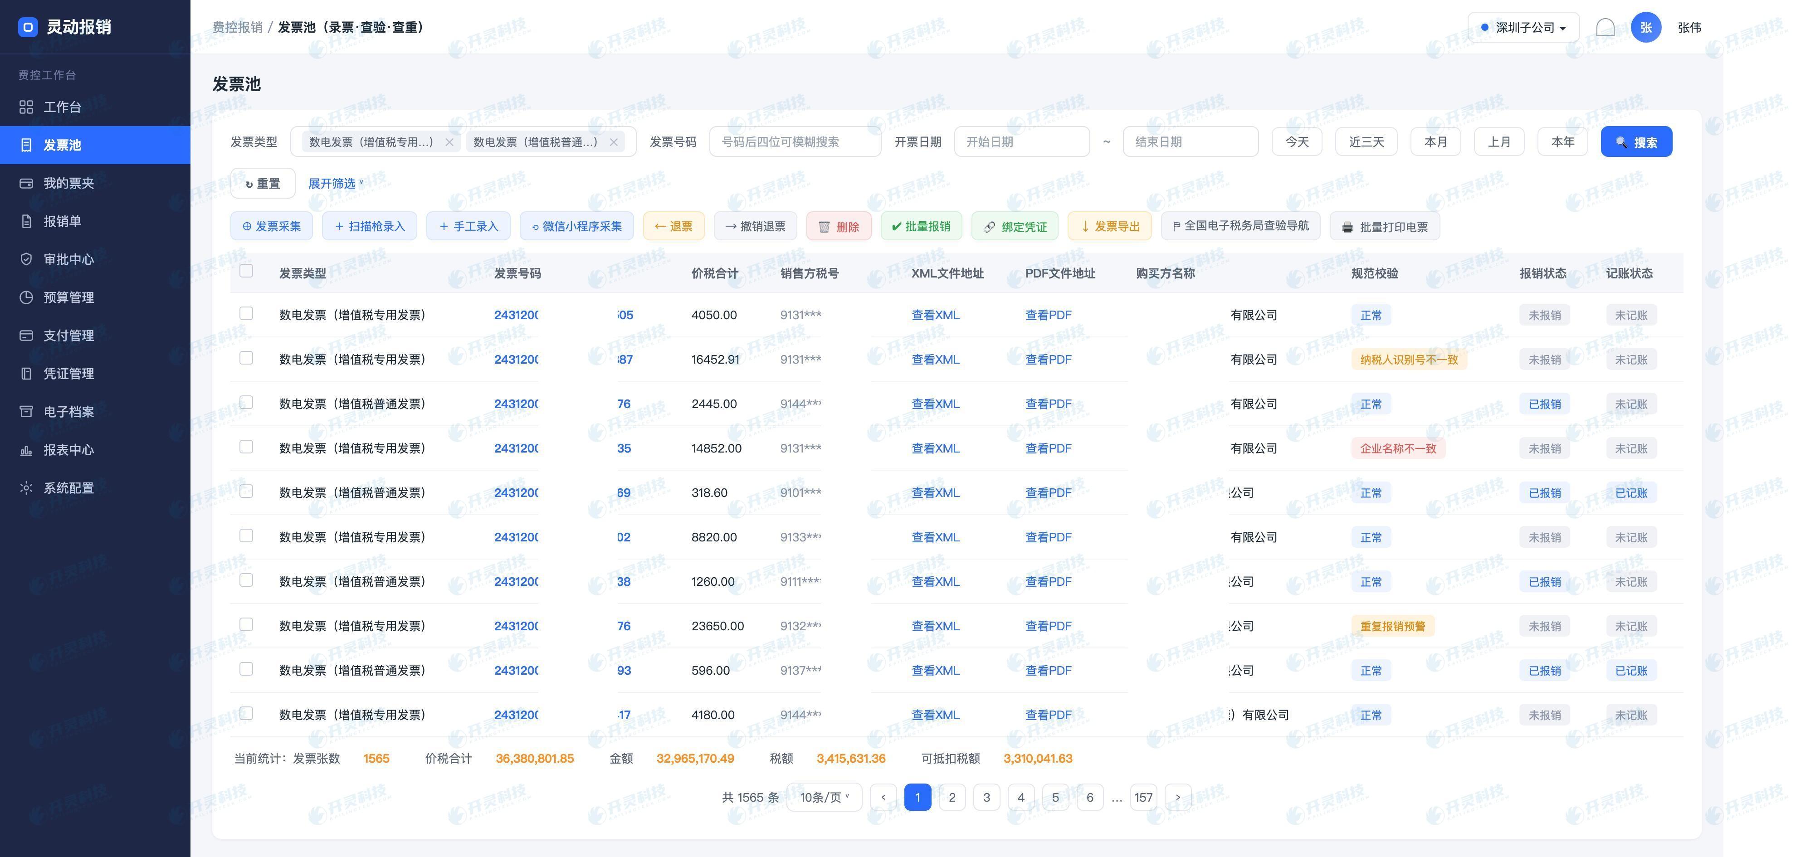Check the row with 价税合计 318.60
The width and height of the screenshot is (1796, 857).
pos(246,491)
